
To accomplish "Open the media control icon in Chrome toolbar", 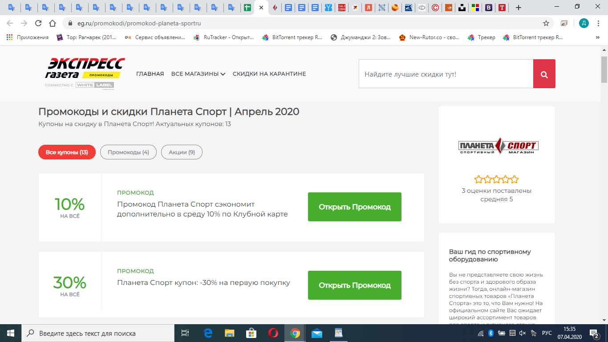I will [564, 23].
